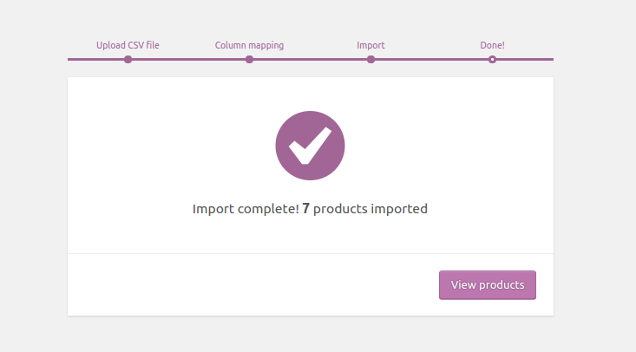
Task: Click the progress line between Column mapping and Import
Action: tap(310, 59)
